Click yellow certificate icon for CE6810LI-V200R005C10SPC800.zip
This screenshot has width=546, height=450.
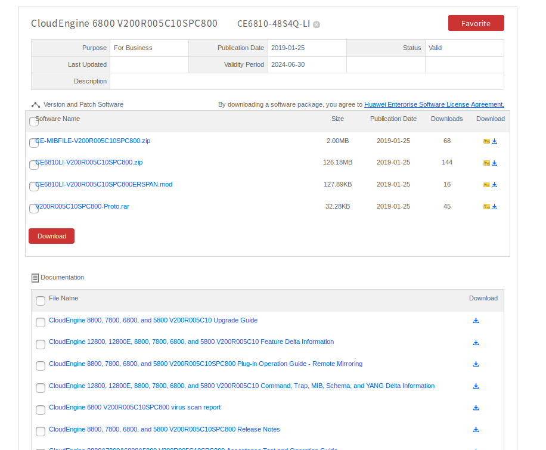click(486, 163)
